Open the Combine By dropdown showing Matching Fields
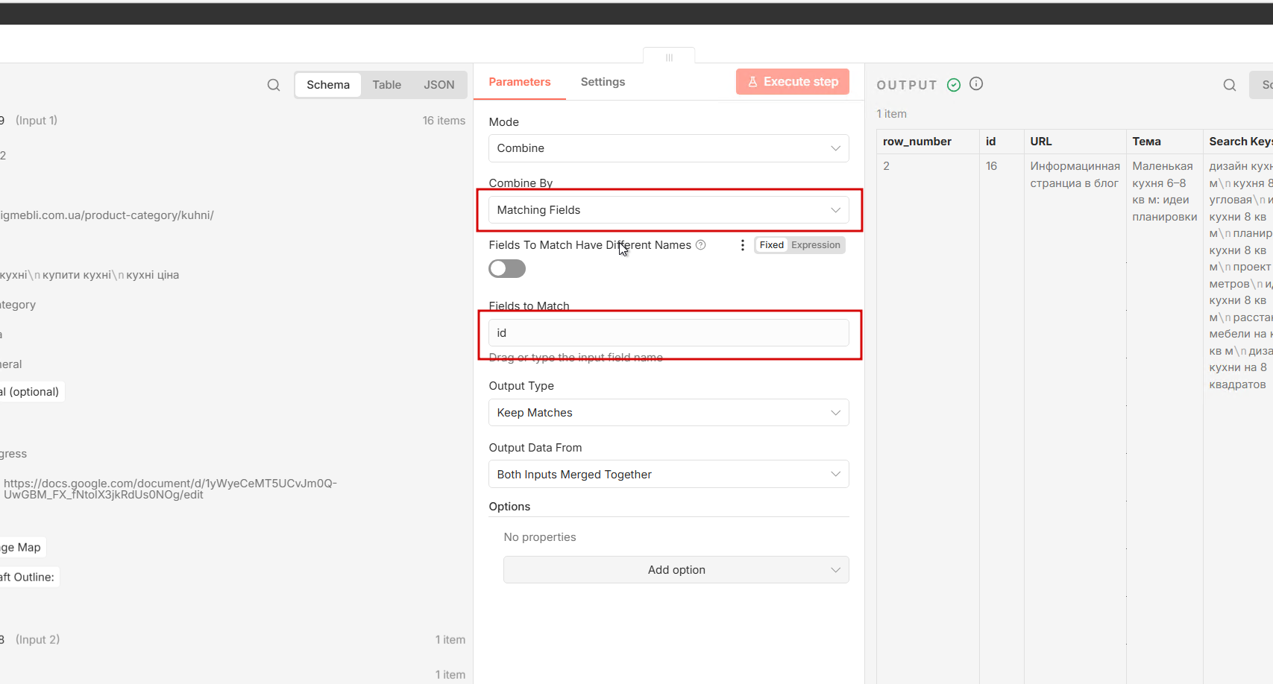1273x684 pixels. (x=669, y=210)
